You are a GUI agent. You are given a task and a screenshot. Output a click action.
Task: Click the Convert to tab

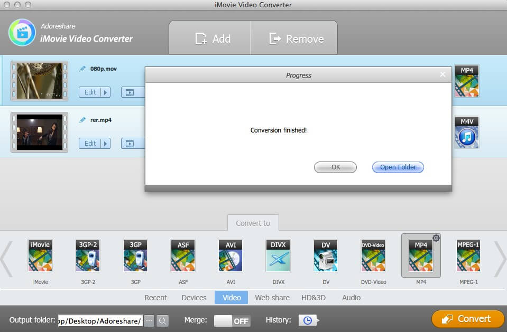pos(253,223)
